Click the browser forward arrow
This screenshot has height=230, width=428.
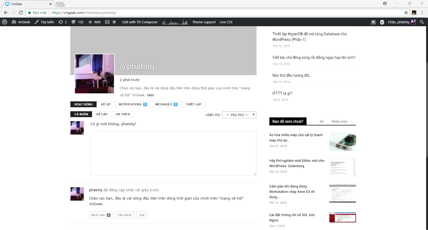click(x=13, y=13)
